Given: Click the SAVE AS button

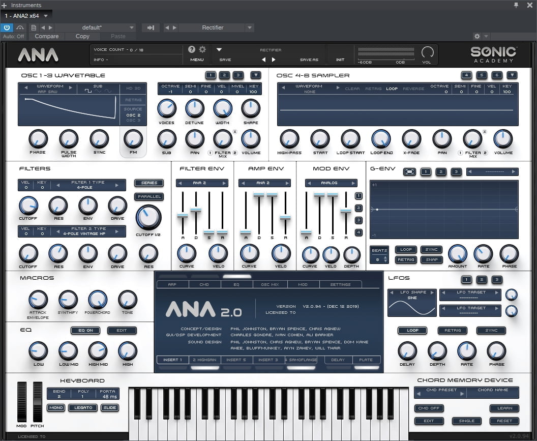Looking at the screenshot, I should (x=309, y=60).
